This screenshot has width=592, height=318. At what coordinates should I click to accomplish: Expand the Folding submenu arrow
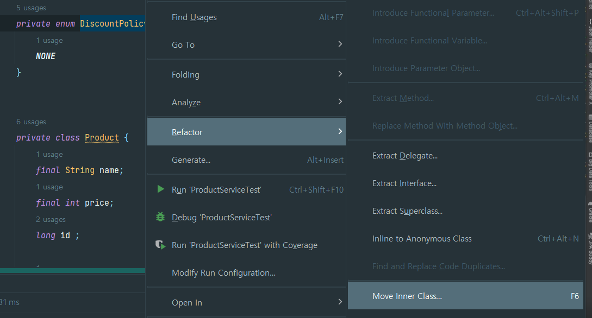340,74
